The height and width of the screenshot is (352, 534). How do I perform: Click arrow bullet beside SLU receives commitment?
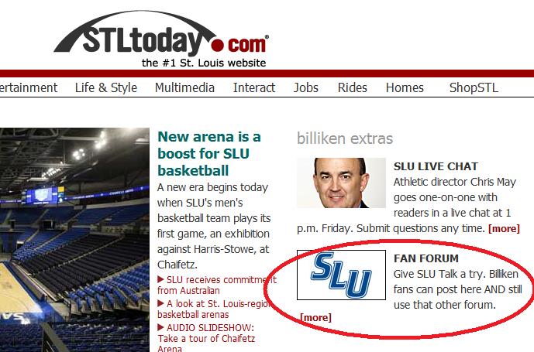(x=160, y=279)
